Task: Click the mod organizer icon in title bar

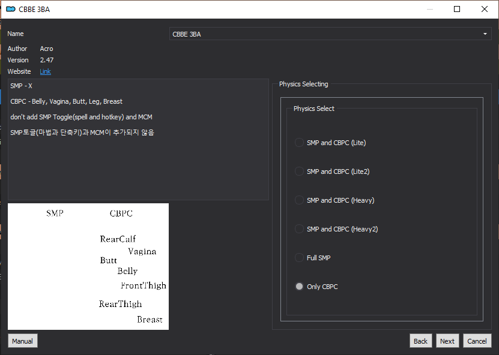Action: click(11, 9)
